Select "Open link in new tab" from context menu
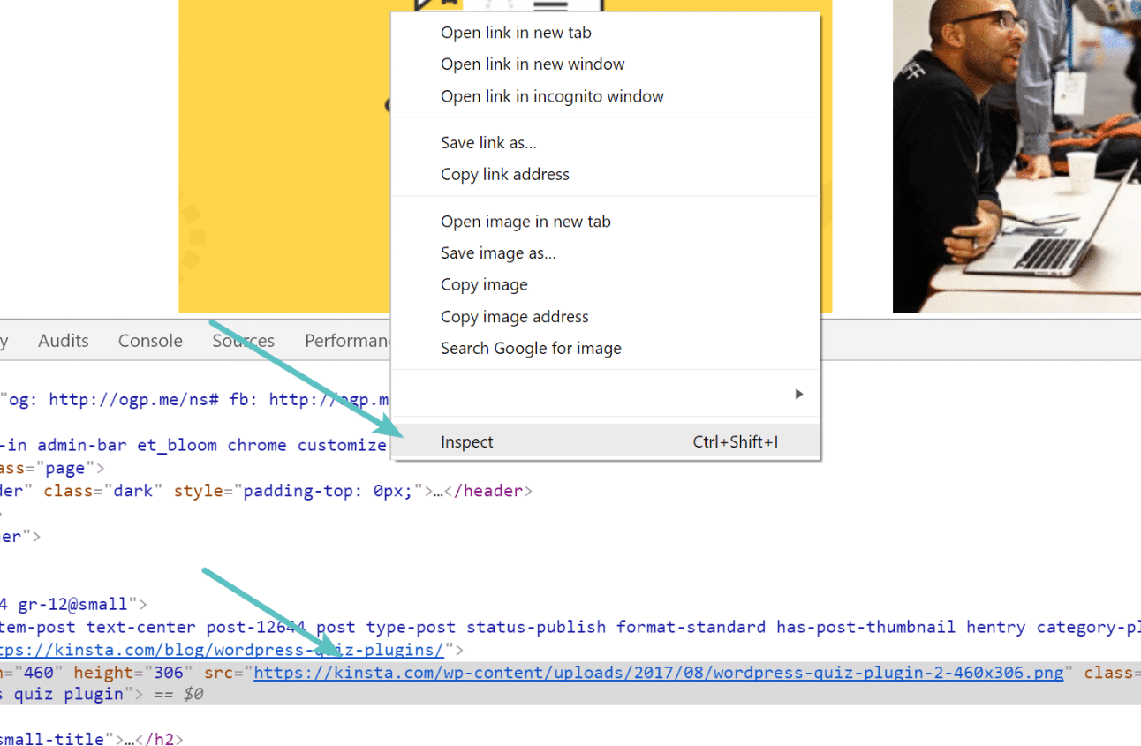 coord(516,32)
